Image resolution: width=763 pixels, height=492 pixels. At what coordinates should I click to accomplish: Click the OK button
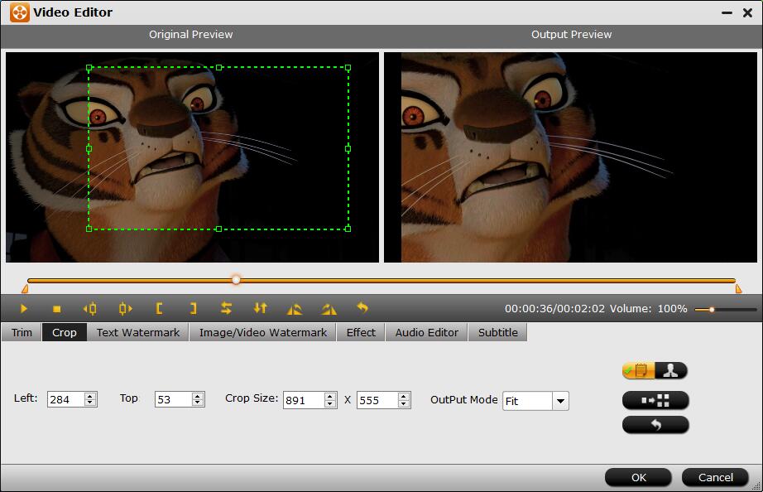(638, 477)
